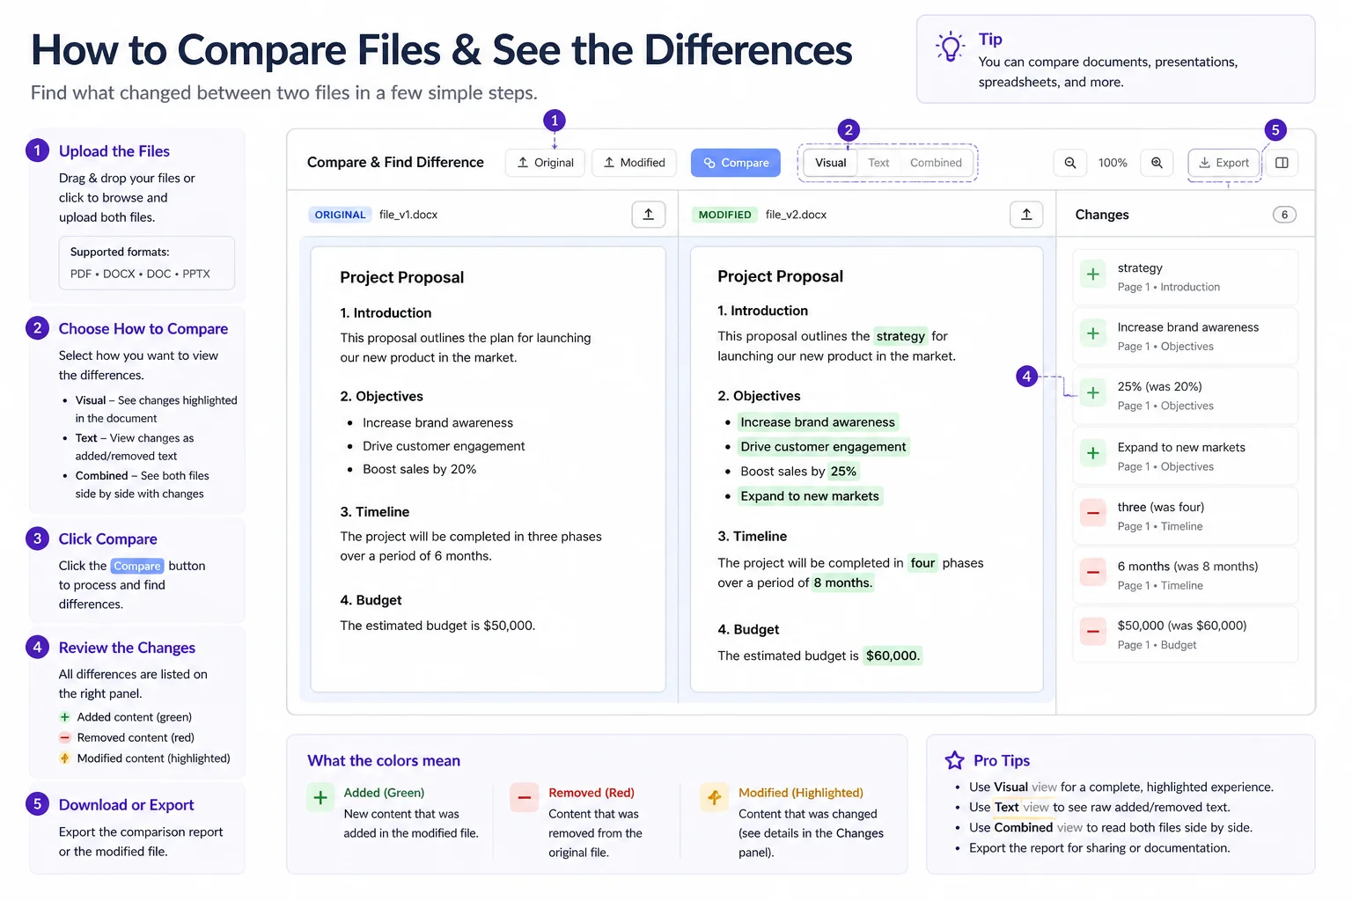Click the blue Compare button

point(735,163)
